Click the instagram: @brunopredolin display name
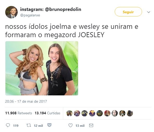Viewport: 154px width, 132px height. (51, 9)
